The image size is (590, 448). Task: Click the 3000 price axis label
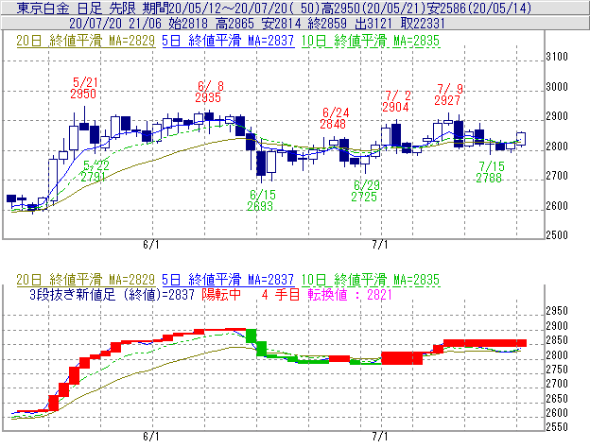click(x=557, y=87)
